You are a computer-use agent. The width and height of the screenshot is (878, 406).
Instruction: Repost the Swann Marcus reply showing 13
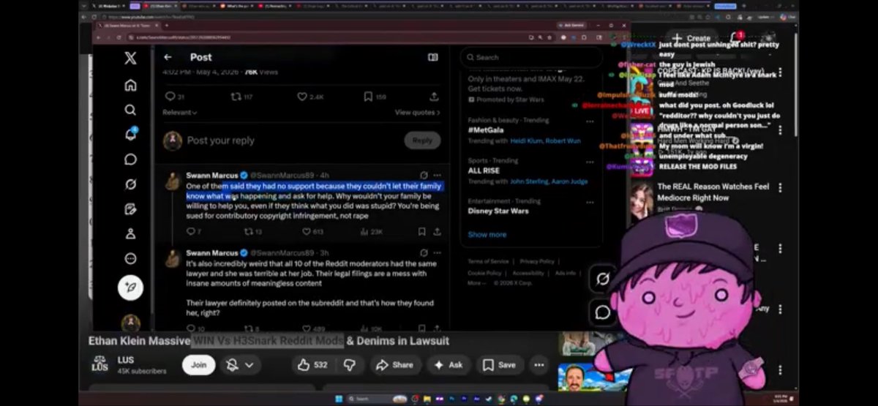(x=247, y=232)
